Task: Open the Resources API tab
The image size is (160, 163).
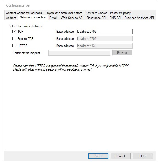Action: [x=96, y=18]
